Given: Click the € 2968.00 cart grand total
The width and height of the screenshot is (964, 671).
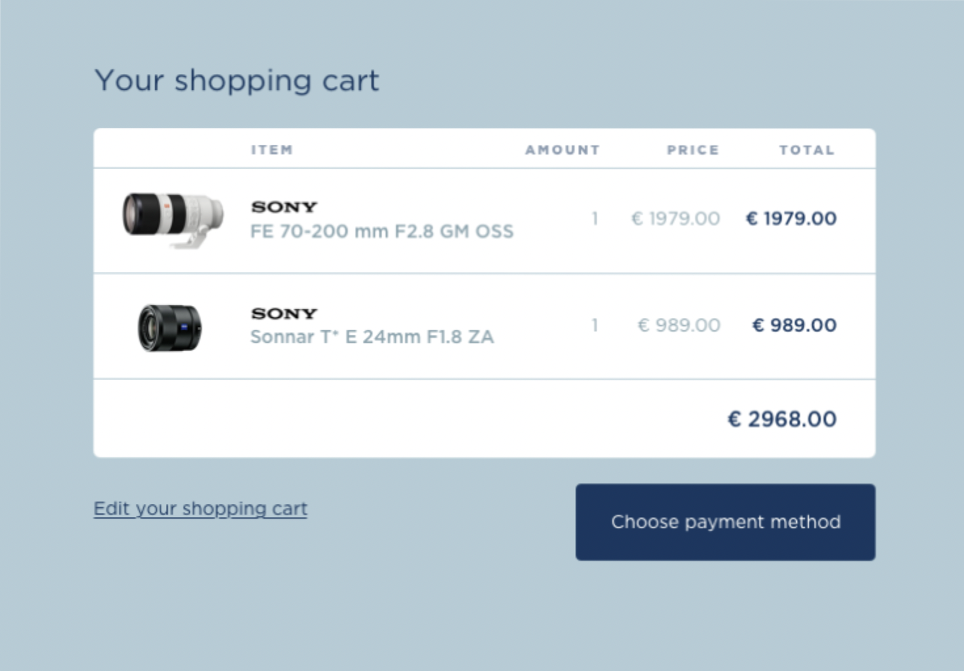Looking at the screenshot, I should tap(782, 419).
